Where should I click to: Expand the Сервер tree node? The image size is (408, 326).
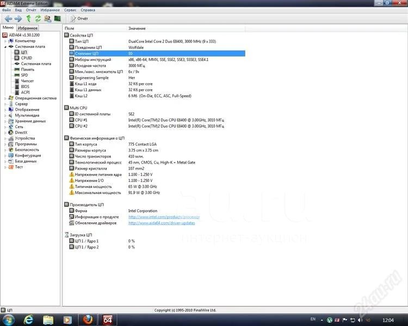click(x=5, y=104)
